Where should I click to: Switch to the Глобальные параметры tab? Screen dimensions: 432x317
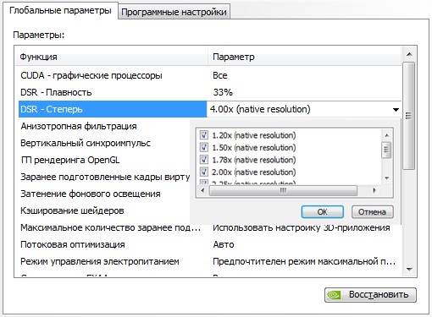pos(60,11)
